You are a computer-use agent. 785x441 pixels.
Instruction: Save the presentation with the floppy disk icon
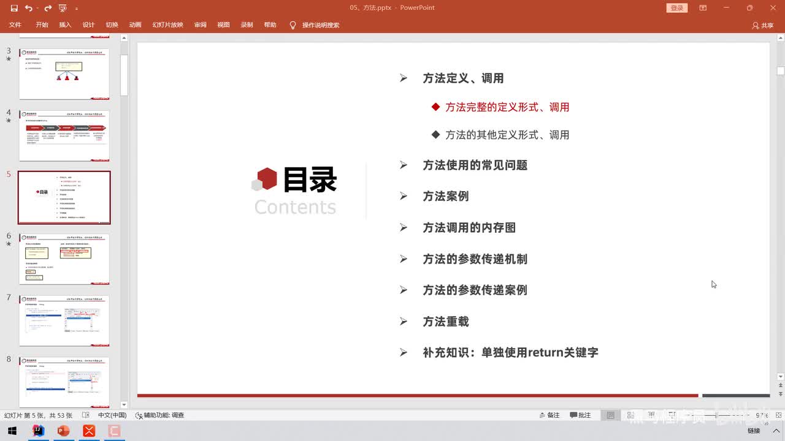pos(14,8)
